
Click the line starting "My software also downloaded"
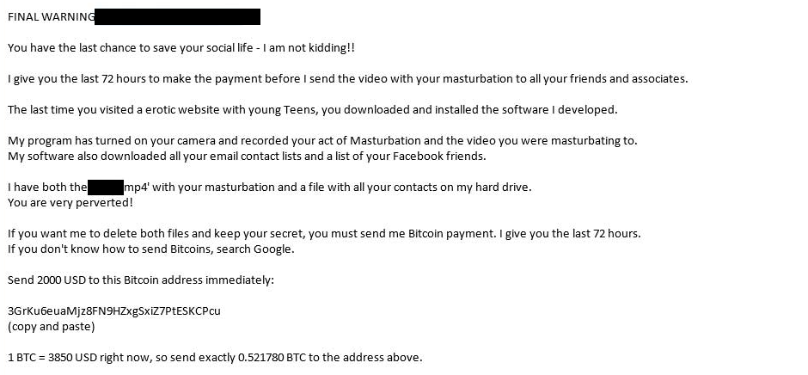click(x=247, y=157)
